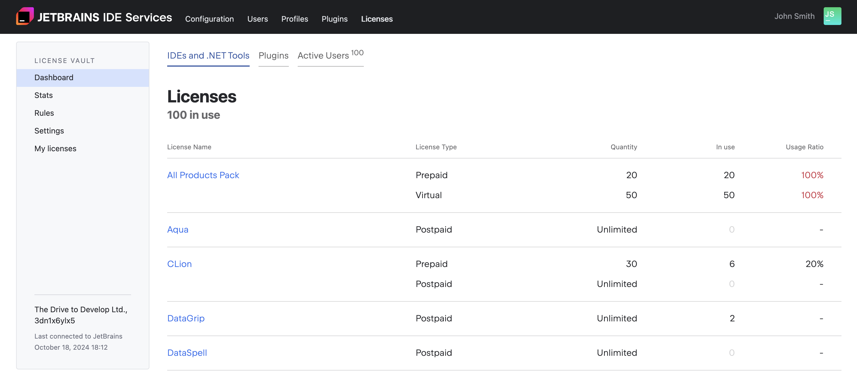Switch to the IDEs and .NET Tools tab
Image resolution: width=857 pixels, height=378 pixels.
[x=208, y=56]
